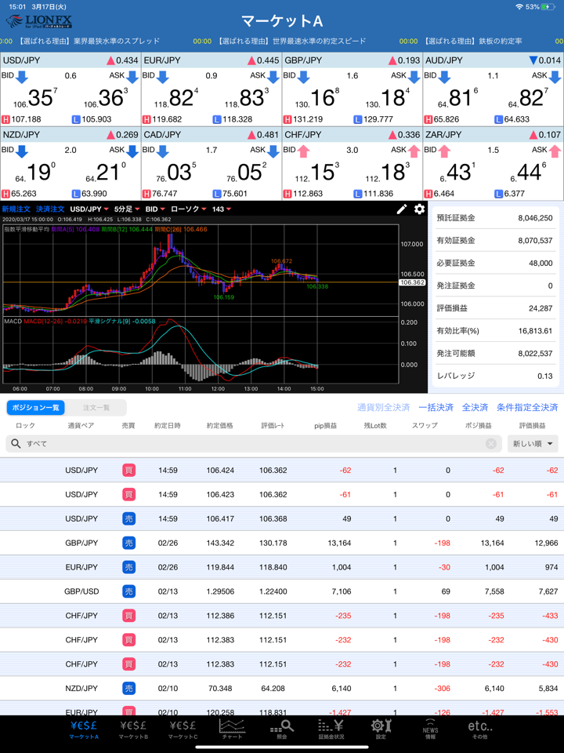564x753 pixels.
Task: Expand the 5分足 timeframe dropdown
Action: (x=128, y=209)
